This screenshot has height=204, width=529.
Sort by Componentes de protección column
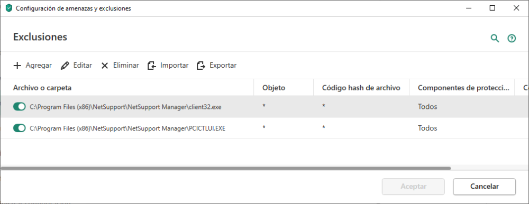click(x=462, y=88)
